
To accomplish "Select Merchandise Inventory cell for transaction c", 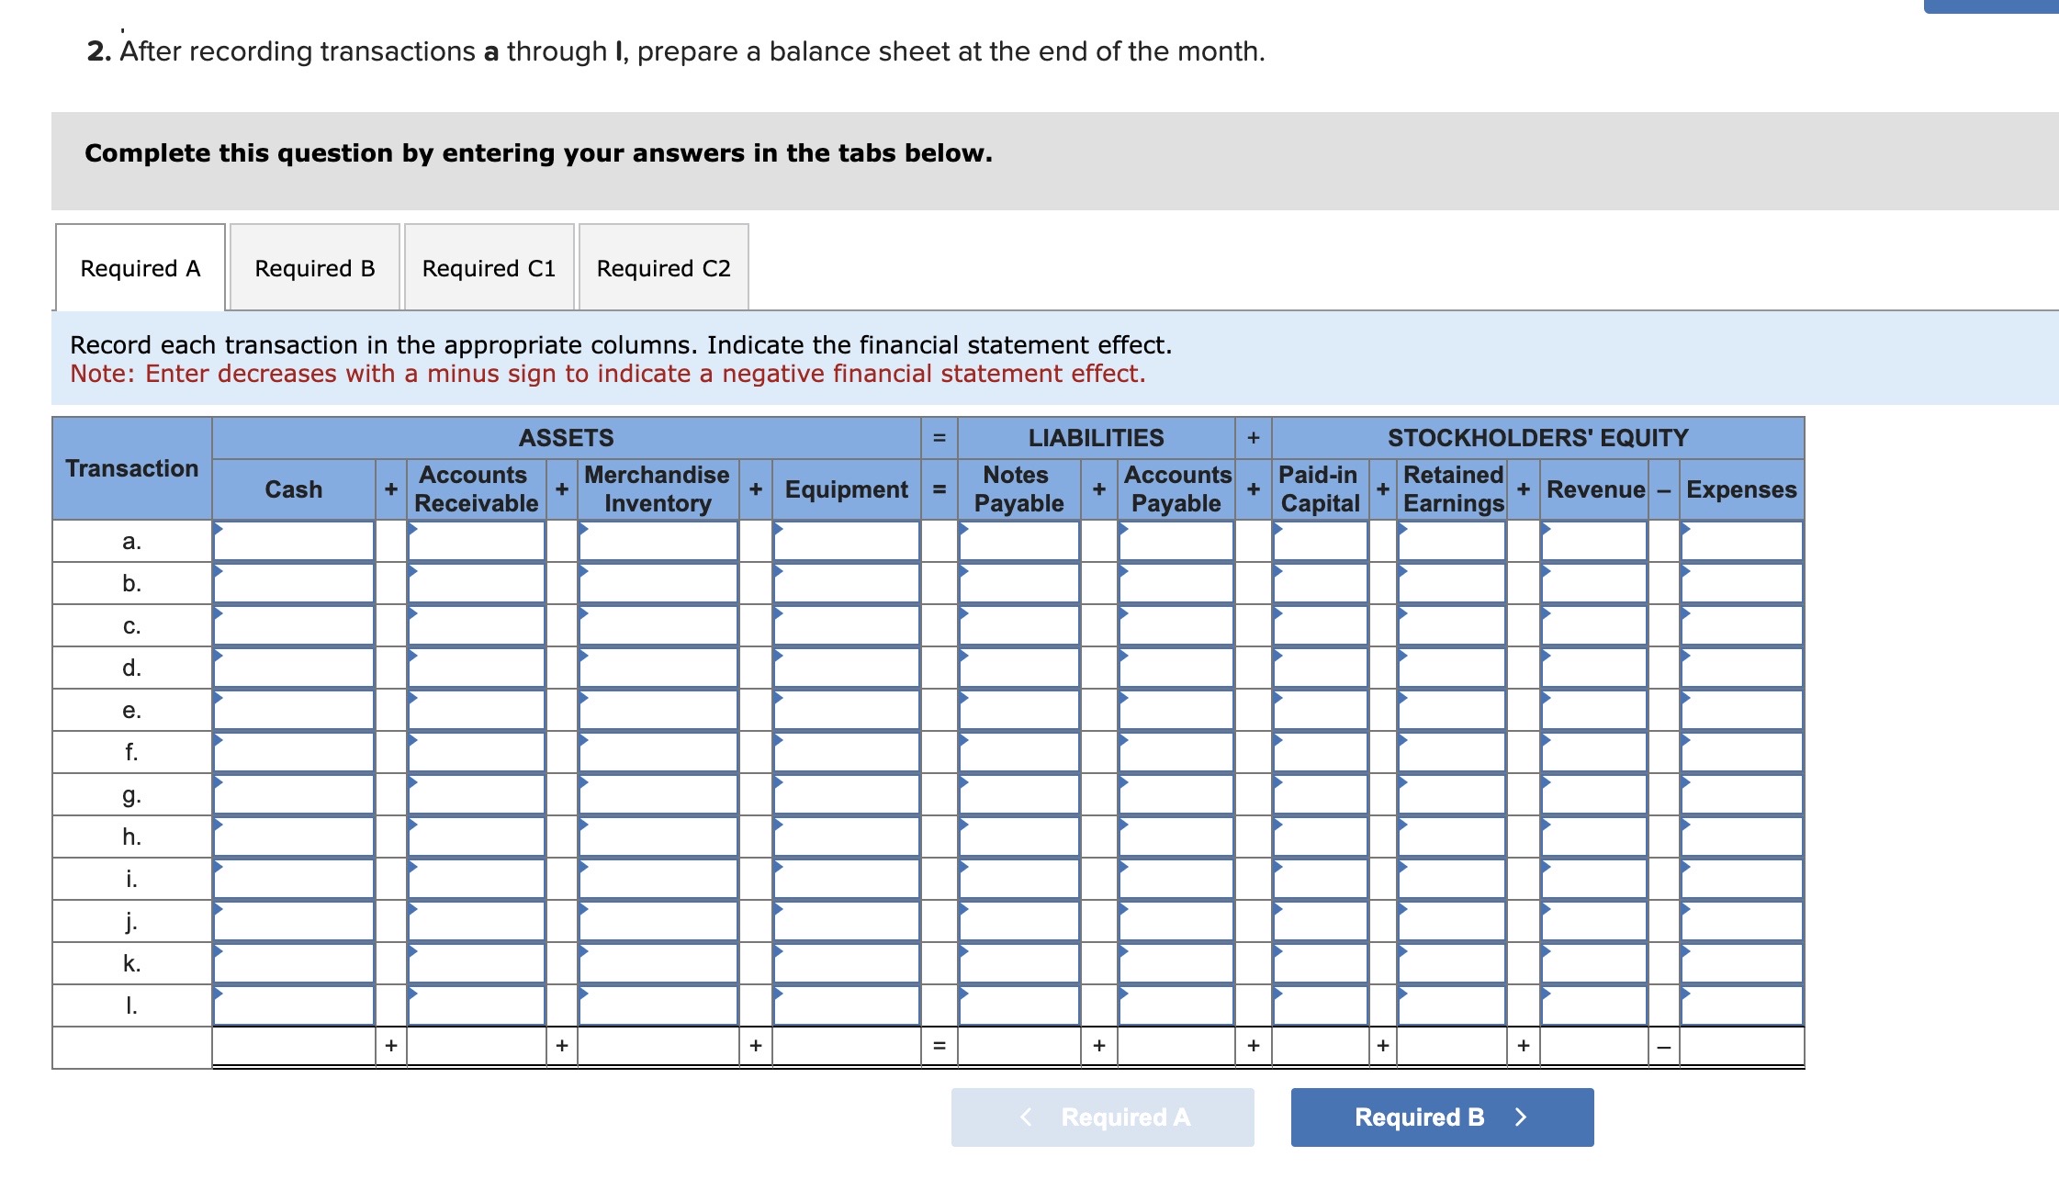I will pos(658,625).
